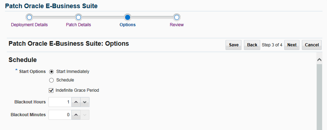The width and height of the screenshot is (327, 130).
Task: Click the Save button
Action: point(234,45)
